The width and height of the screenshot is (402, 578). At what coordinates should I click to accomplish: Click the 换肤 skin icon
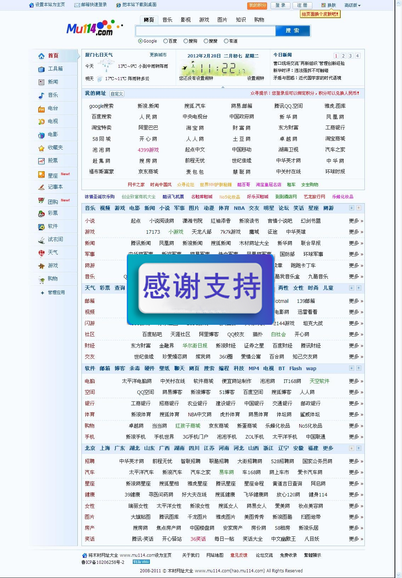323,5
